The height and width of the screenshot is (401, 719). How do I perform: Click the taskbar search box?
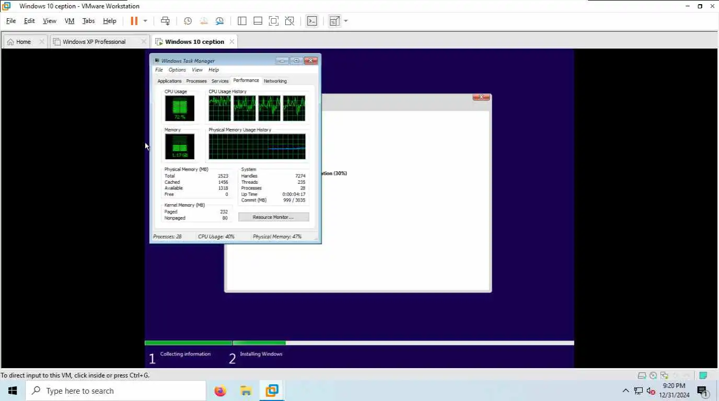[x=115, y=391]
